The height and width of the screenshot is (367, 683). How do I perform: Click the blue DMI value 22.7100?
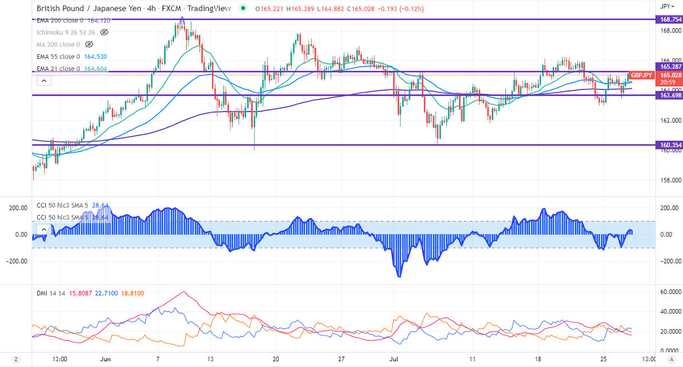pyautogui.click(x=106, y=293)
